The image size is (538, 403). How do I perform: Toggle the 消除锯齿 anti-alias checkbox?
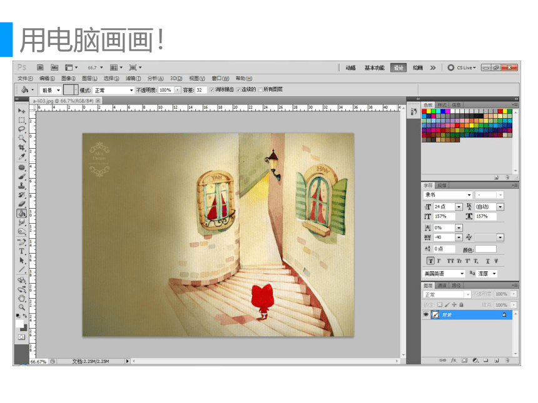tap(211, 90)
